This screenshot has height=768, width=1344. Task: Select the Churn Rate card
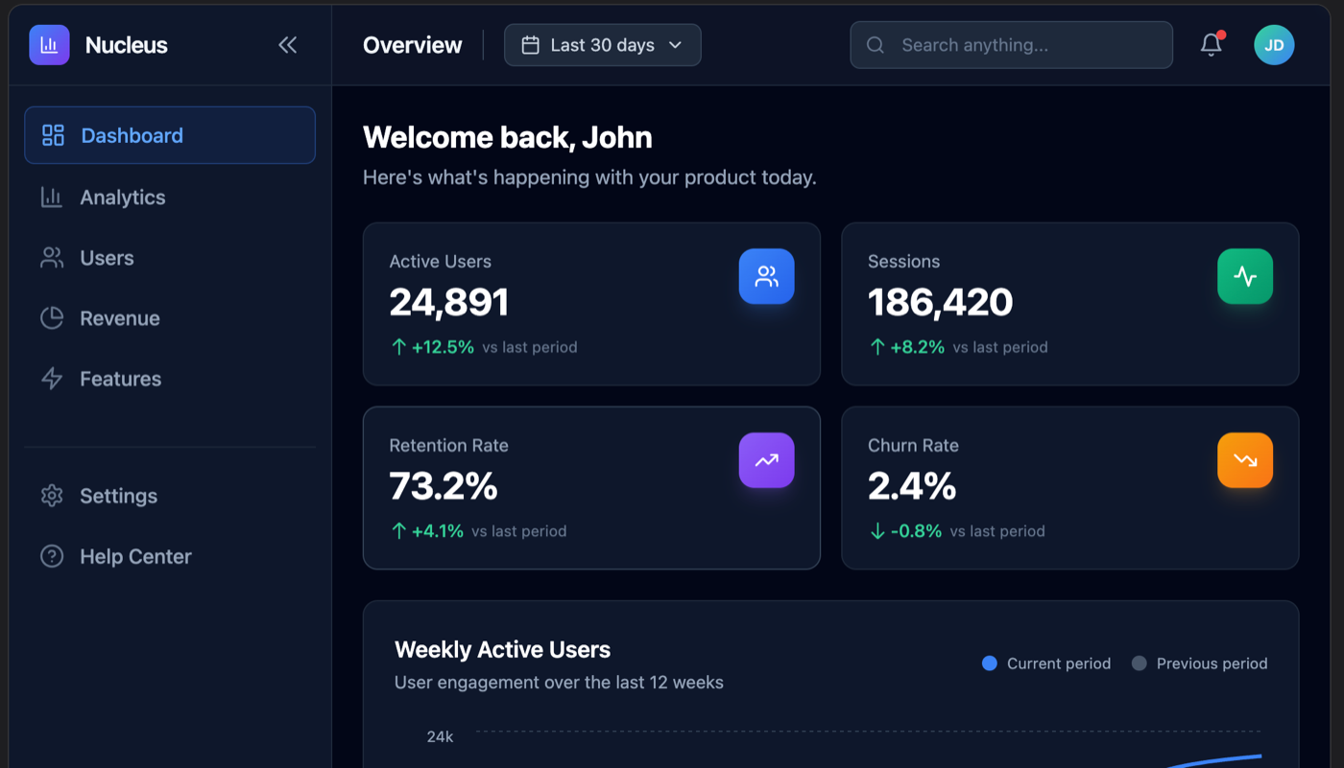coord(1070,488)
